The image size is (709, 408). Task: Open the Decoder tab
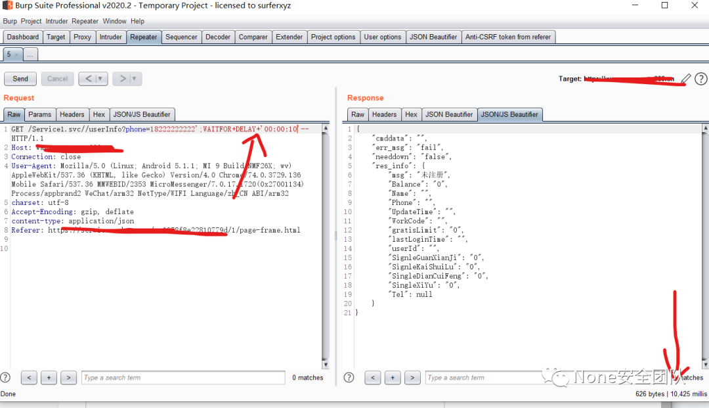218,37
